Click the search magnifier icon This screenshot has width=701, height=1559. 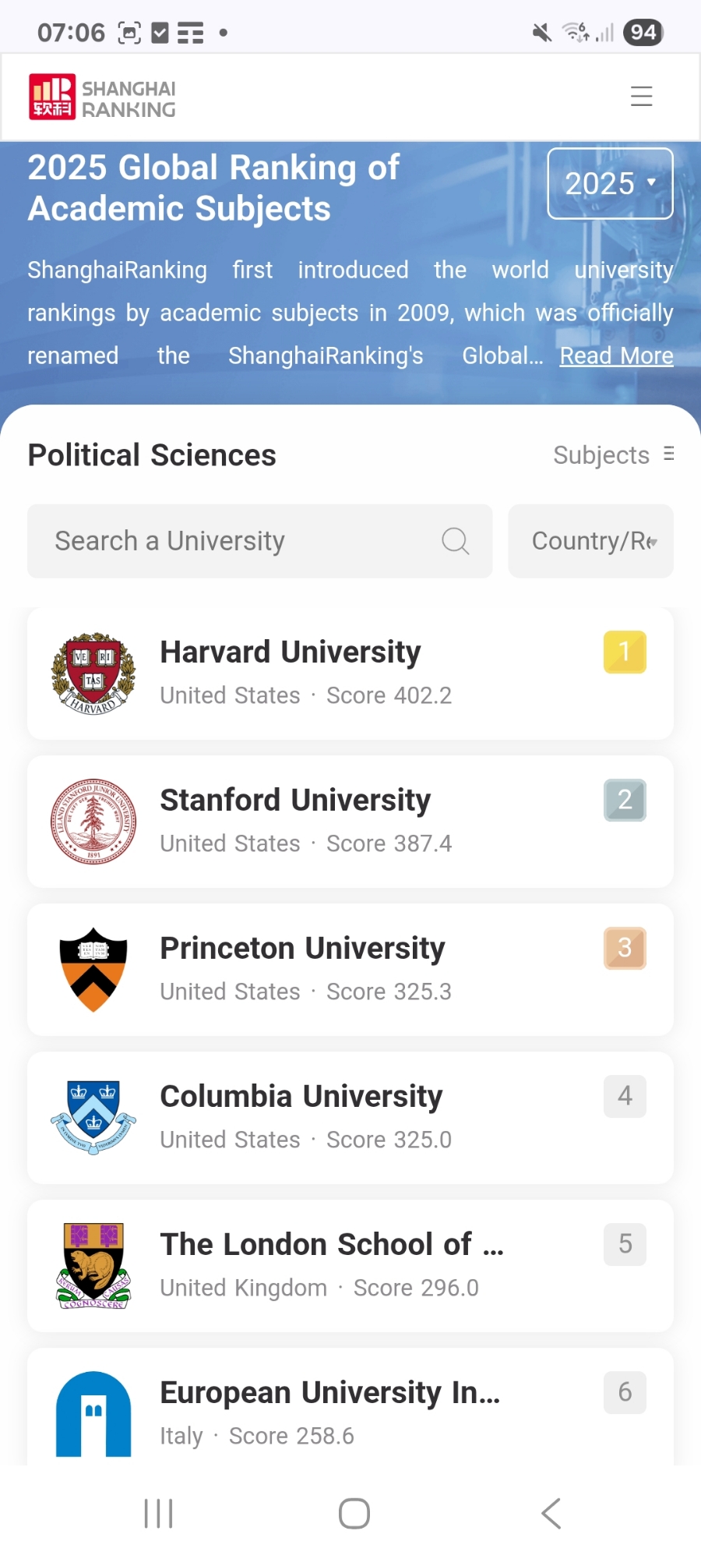click(x=456, y=541)
